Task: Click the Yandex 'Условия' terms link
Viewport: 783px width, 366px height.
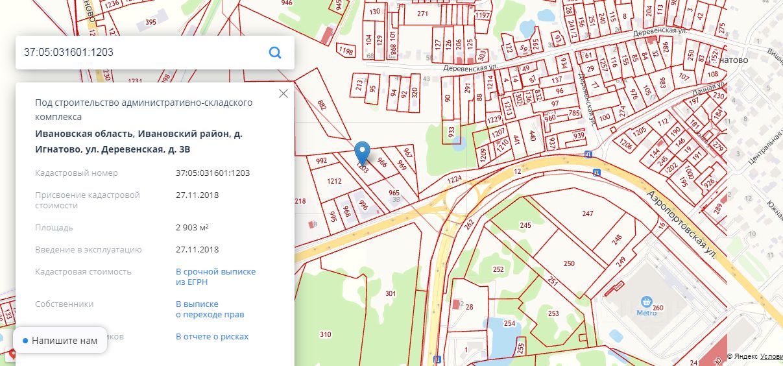Action: (x=771, y=356)
